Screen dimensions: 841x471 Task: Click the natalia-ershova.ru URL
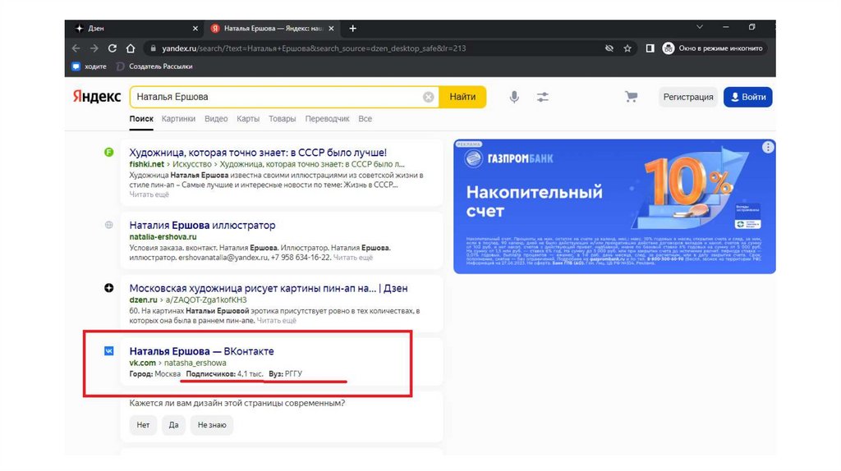163,237
